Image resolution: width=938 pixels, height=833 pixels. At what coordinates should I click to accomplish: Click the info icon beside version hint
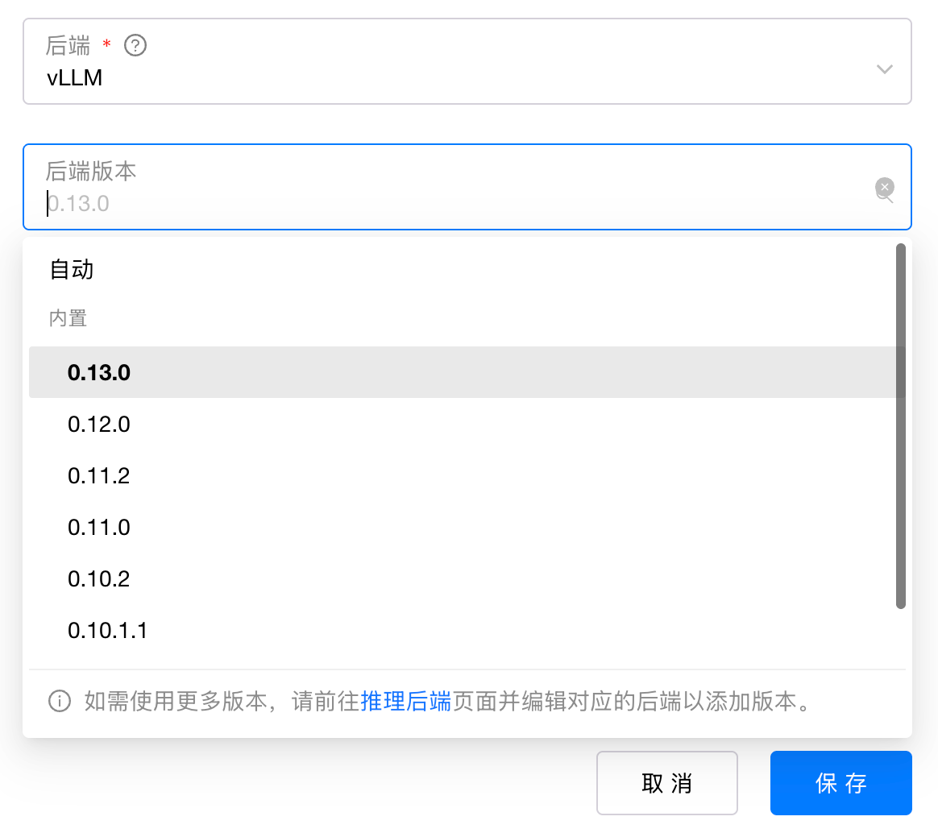[x=60, y=701]
